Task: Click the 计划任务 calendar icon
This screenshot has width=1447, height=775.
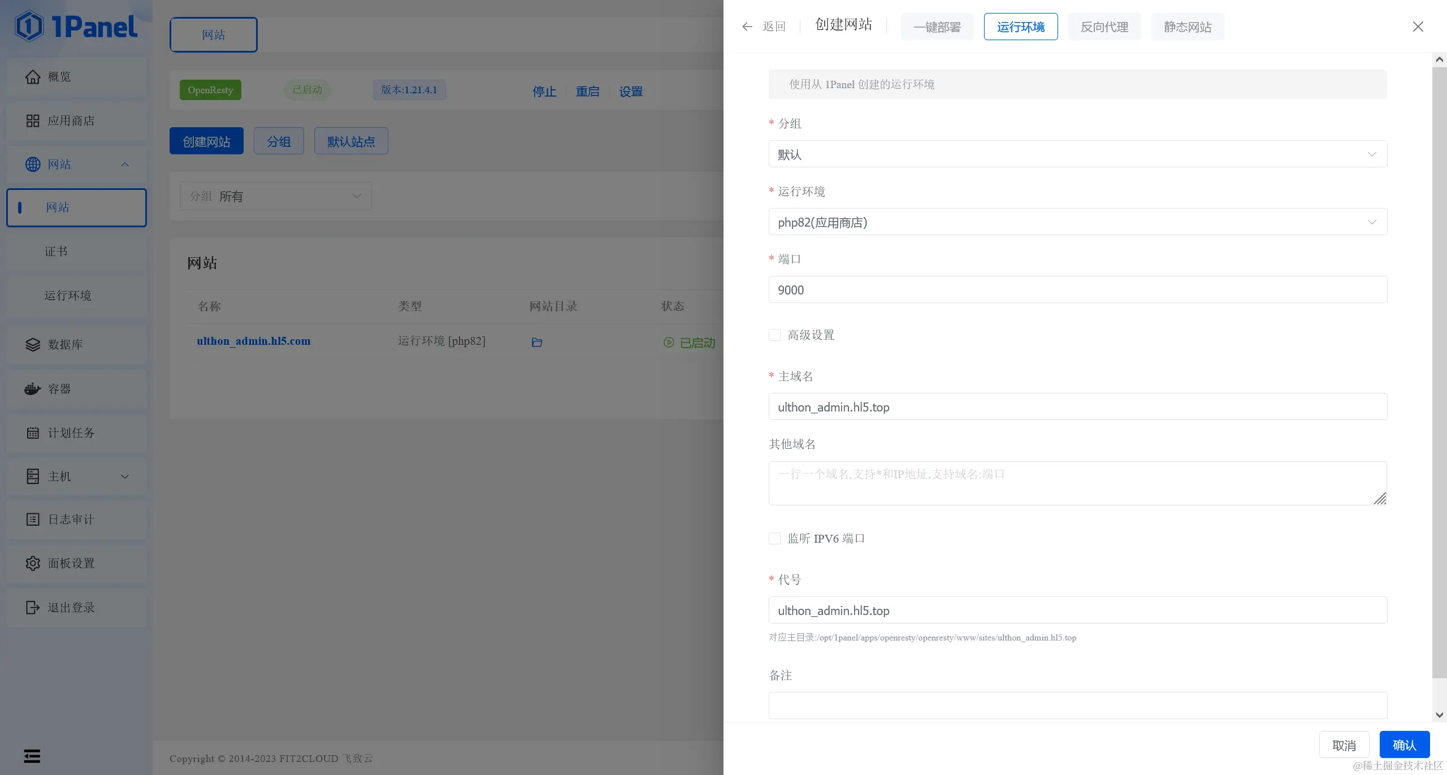Action: (33, 433)
